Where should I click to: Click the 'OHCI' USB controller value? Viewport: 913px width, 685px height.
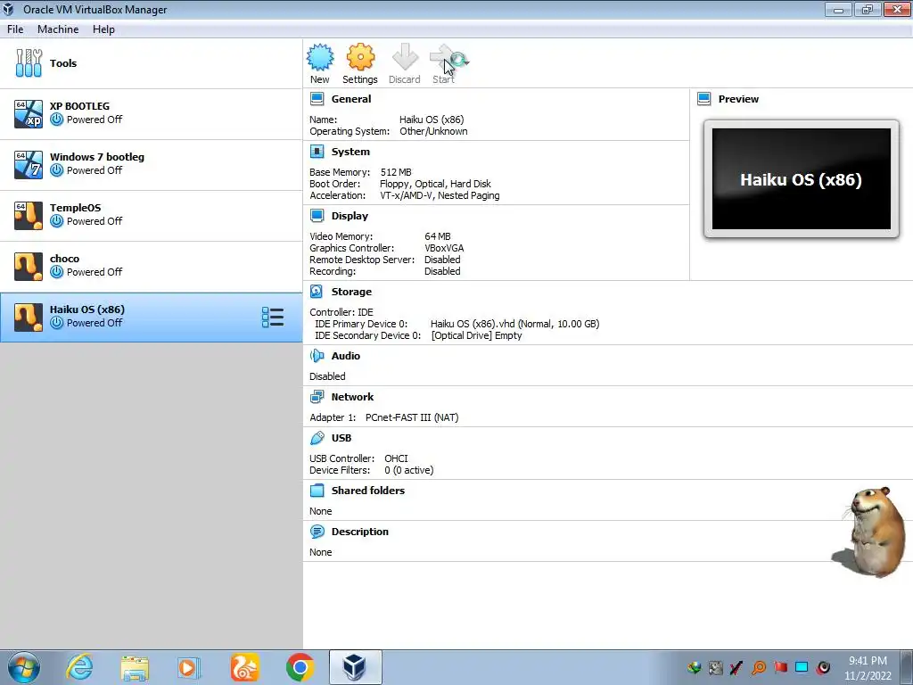[x=396, y=458]
